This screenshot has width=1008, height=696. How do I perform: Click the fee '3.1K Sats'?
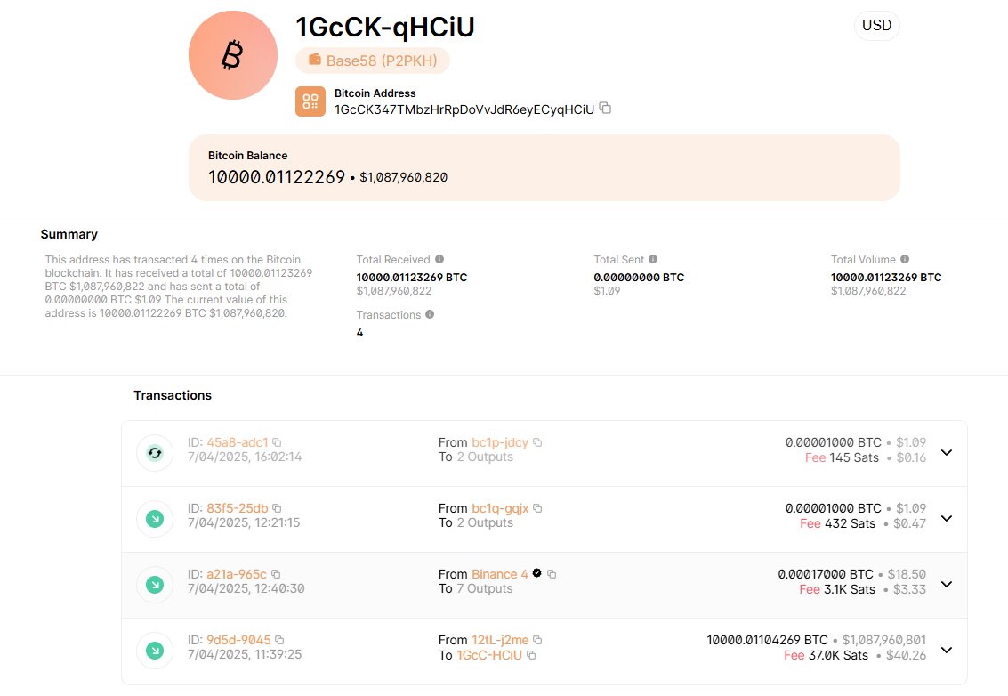[x=850, y=589]
